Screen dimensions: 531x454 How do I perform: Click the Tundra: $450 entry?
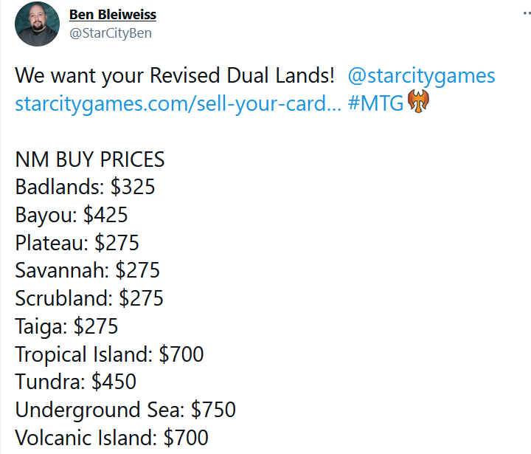[x=75, y=382]
